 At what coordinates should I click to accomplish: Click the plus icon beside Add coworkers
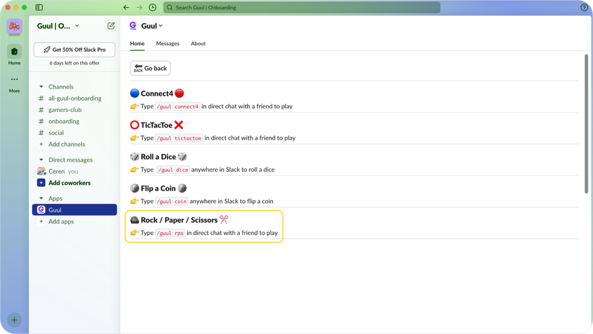pyautogui.click(x=41, y=183)
